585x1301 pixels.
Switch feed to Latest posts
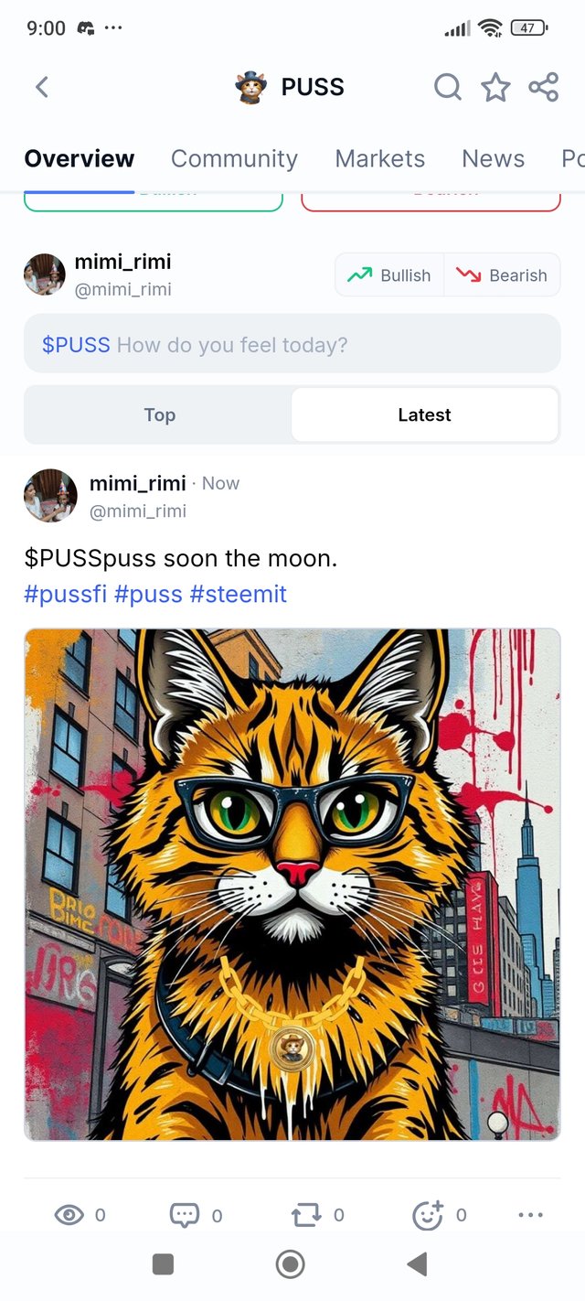(425, 414)
